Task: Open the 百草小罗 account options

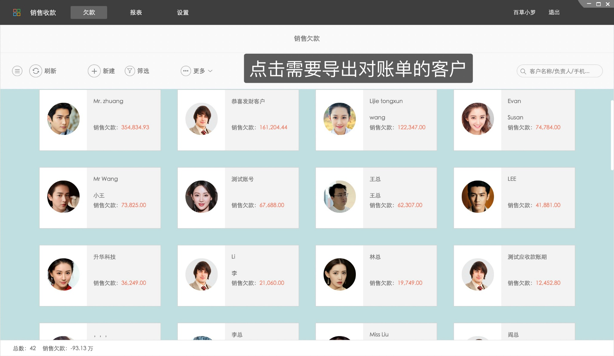Action: pyautogui.click(x=524, y=12)
